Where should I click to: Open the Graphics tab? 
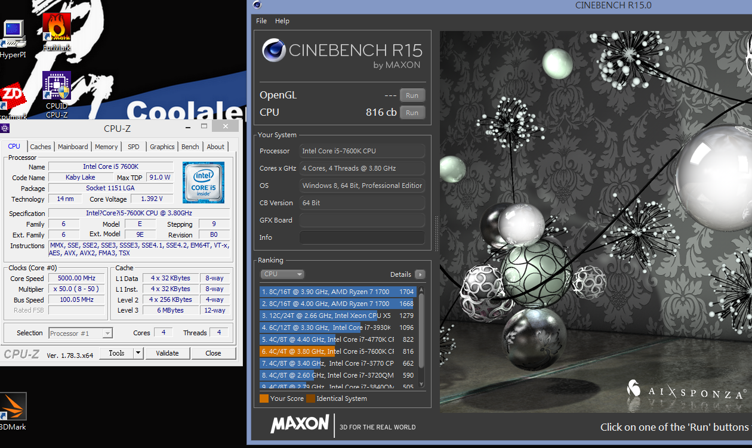(x=162, y=147)
